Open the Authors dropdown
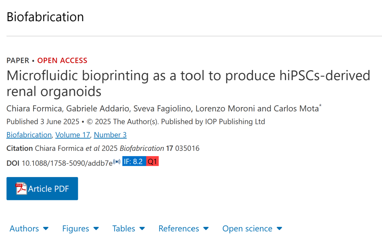Screen dimensions: 382x242 [29, 229]
